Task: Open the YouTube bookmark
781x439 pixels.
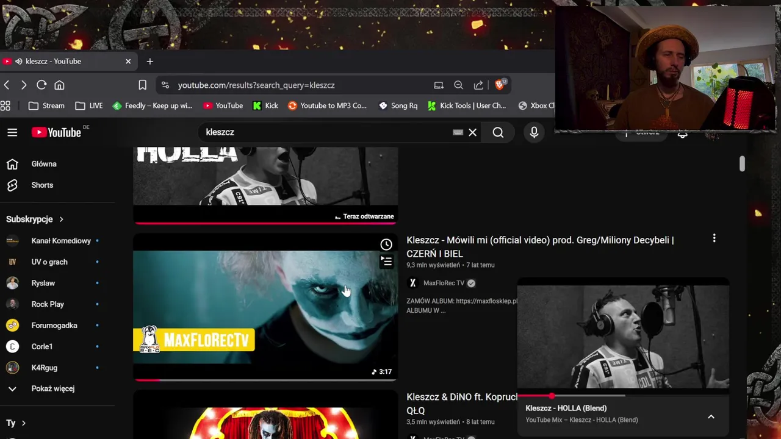Action: click(x=223, y=105)
